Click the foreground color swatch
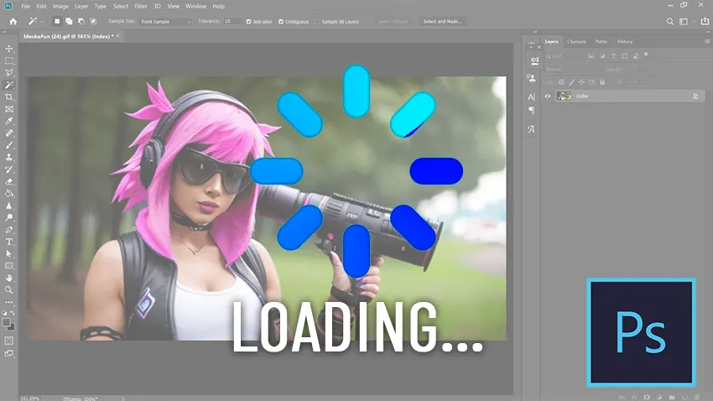Image resolution: width=713 pixels, height=401 pixels. [7, 322]
